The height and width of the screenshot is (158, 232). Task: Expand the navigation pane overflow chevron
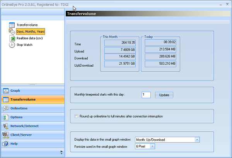click(61, 152)
